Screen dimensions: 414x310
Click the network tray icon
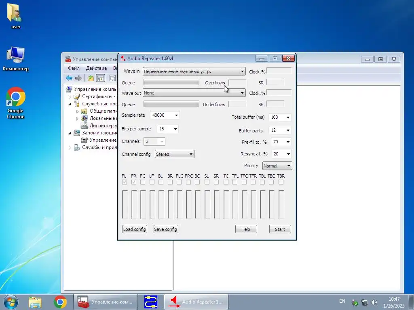365,302
